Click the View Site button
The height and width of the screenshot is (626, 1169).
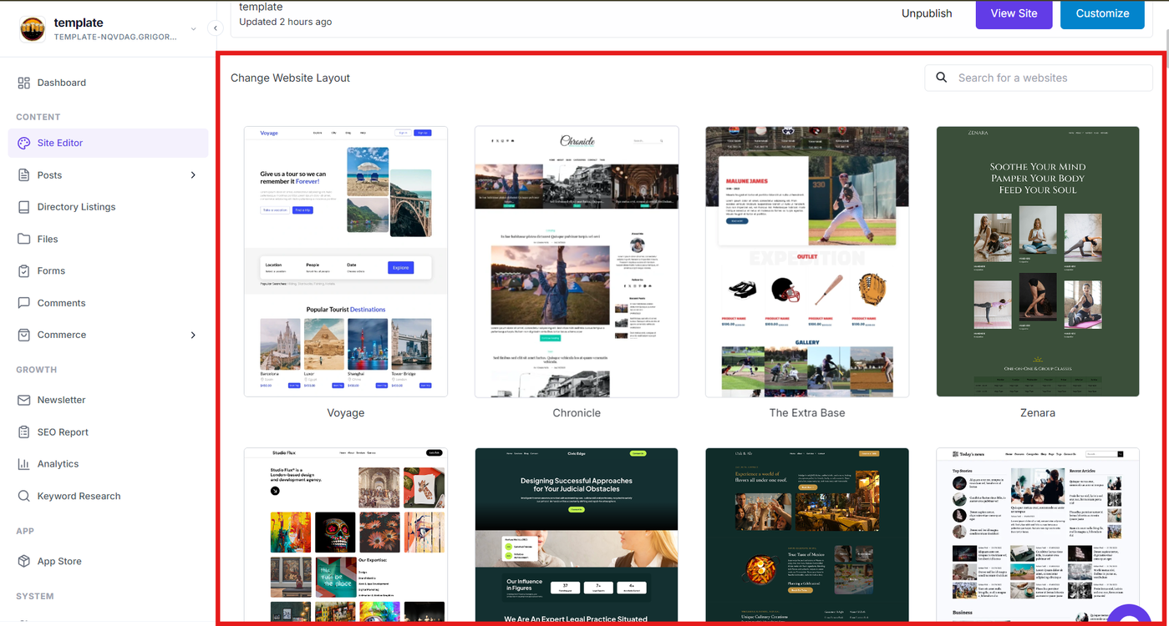click(1014, 13)
